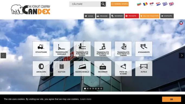The image size is (185, 104).
Task: Switch language to English UK flag
Action: coord(171,4)
